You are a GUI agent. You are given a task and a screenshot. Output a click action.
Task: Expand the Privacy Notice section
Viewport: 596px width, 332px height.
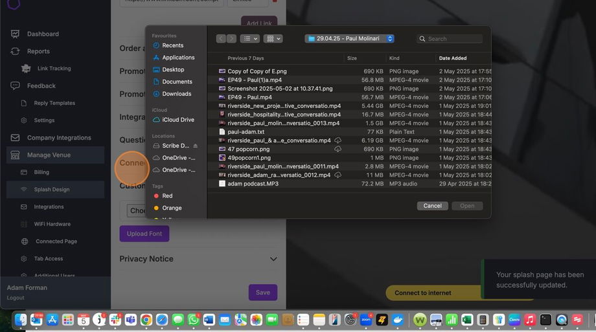point(273,259)
